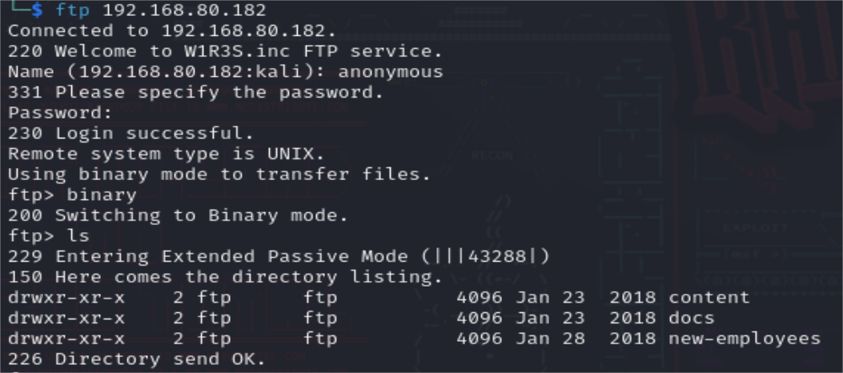Click the 'Jan 28' date of new-employees

544,339
